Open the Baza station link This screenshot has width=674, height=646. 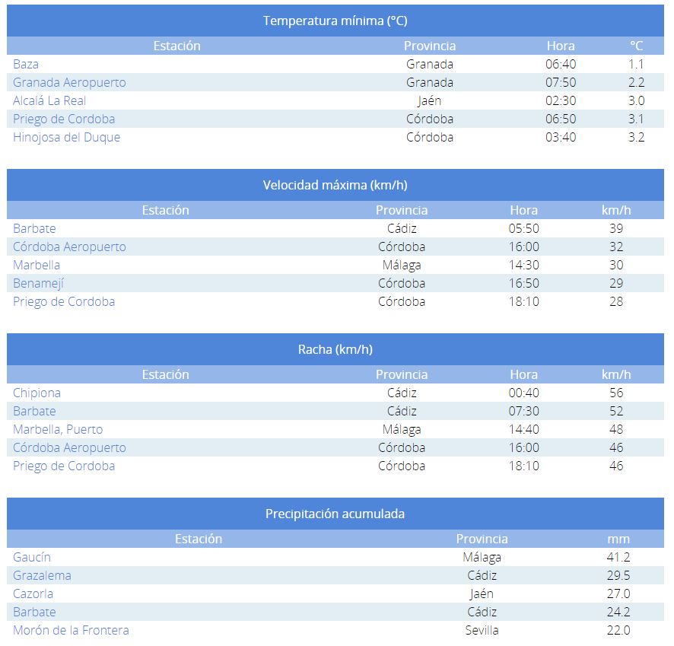(x=26, y=65)
